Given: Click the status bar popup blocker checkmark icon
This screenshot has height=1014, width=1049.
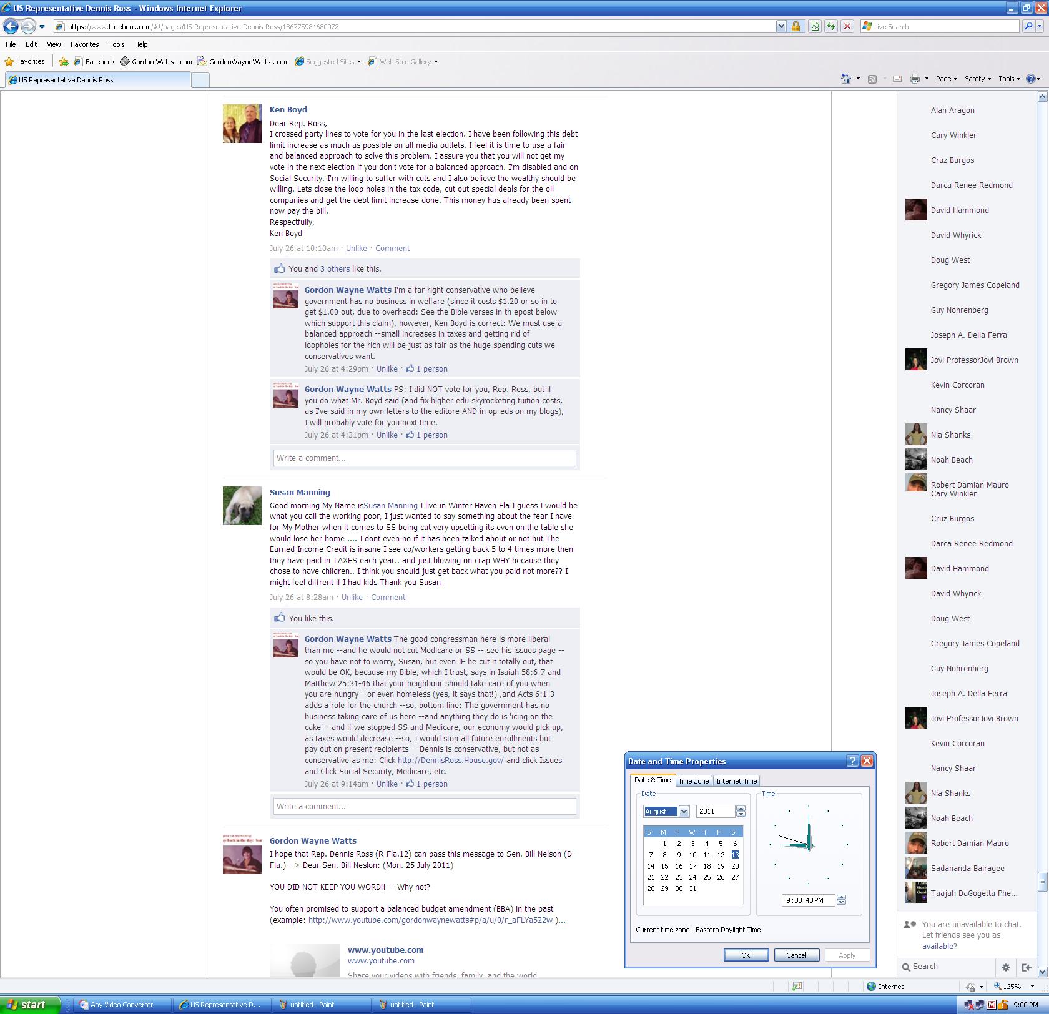Looking at the screenshot, I should coord(797,987).
